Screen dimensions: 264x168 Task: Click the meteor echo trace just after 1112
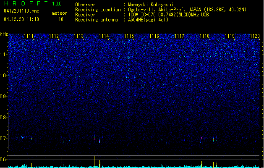[x=62, y=139]
